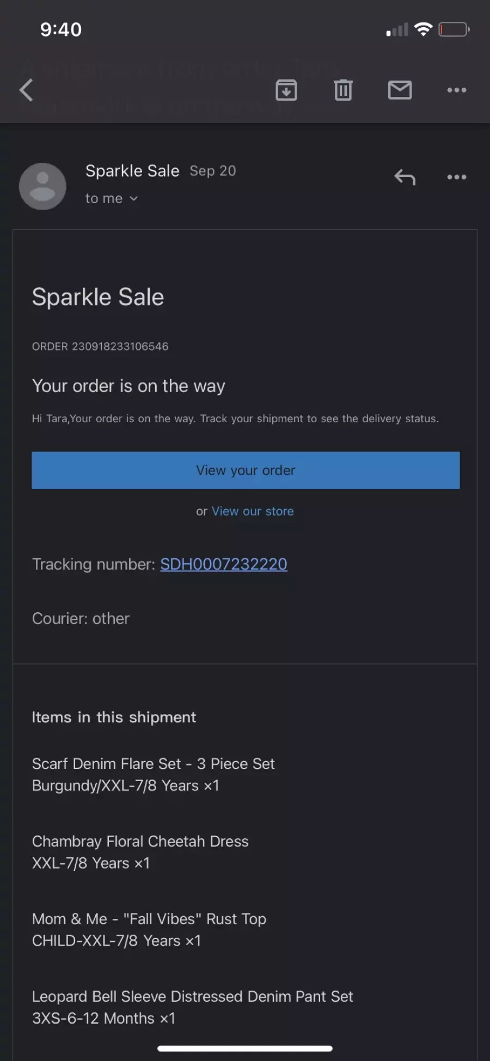
Task: Click the View your order button
Action: pyautogui.click(x=246, y=470)
